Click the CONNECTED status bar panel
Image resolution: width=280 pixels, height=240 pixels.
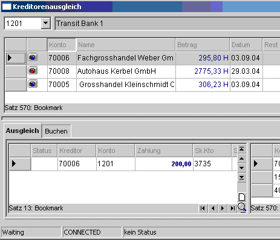pyautogui.click(x=92, y=232)
